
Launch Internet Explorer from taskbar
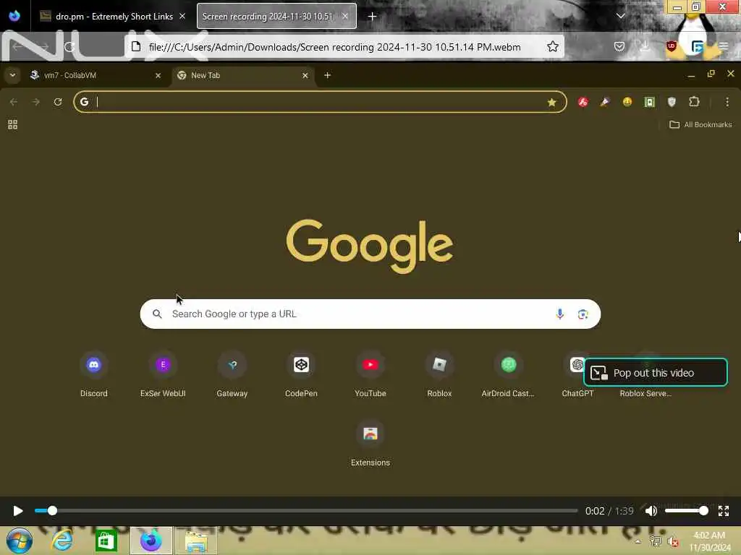pos(62,541)
